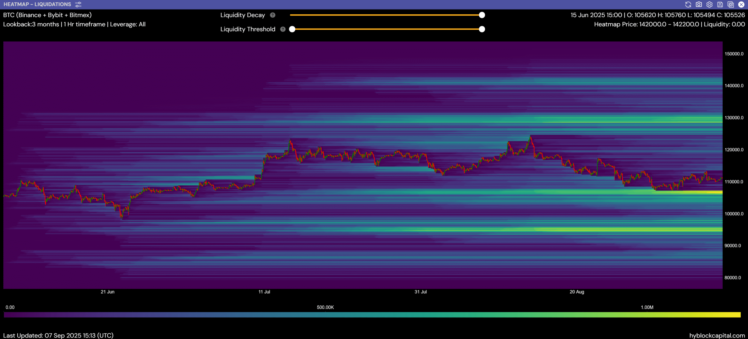Click the 11 Jul date axis label

tap(264, 292)
